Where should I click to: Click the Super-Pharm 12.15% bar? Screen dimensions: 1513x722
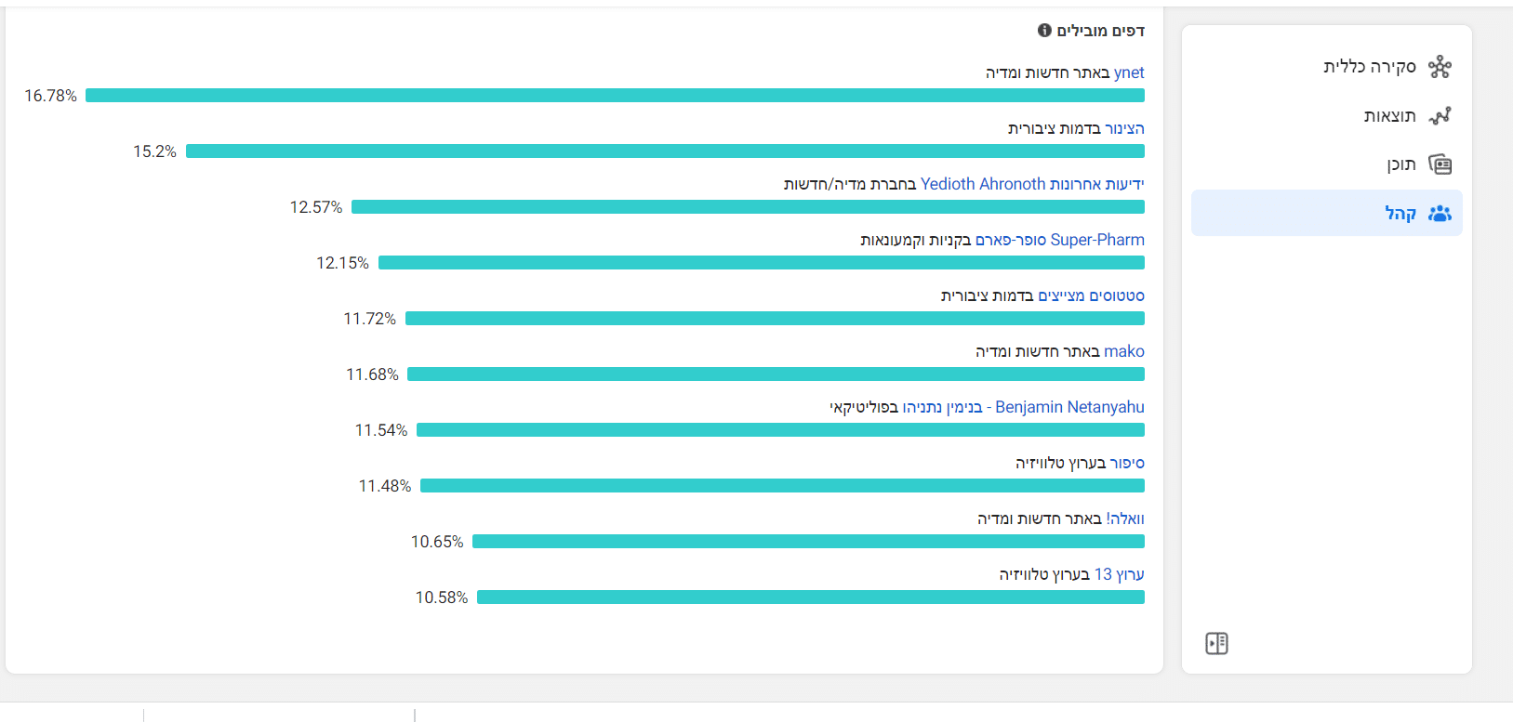tap(762, 263)
